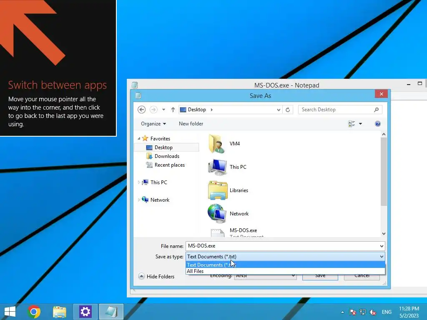Screen dimensions: 427x320
Task: Click the Back arrow in Save As dialog
Action: pyautogui.click(x=142, y=110)
